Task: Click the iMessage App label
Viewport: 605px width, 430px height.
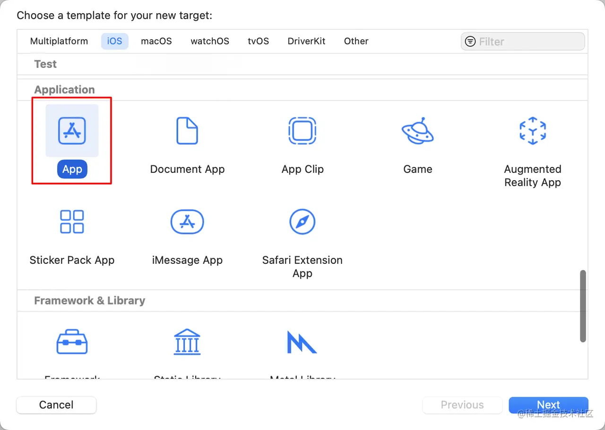Action: [187, 261]
